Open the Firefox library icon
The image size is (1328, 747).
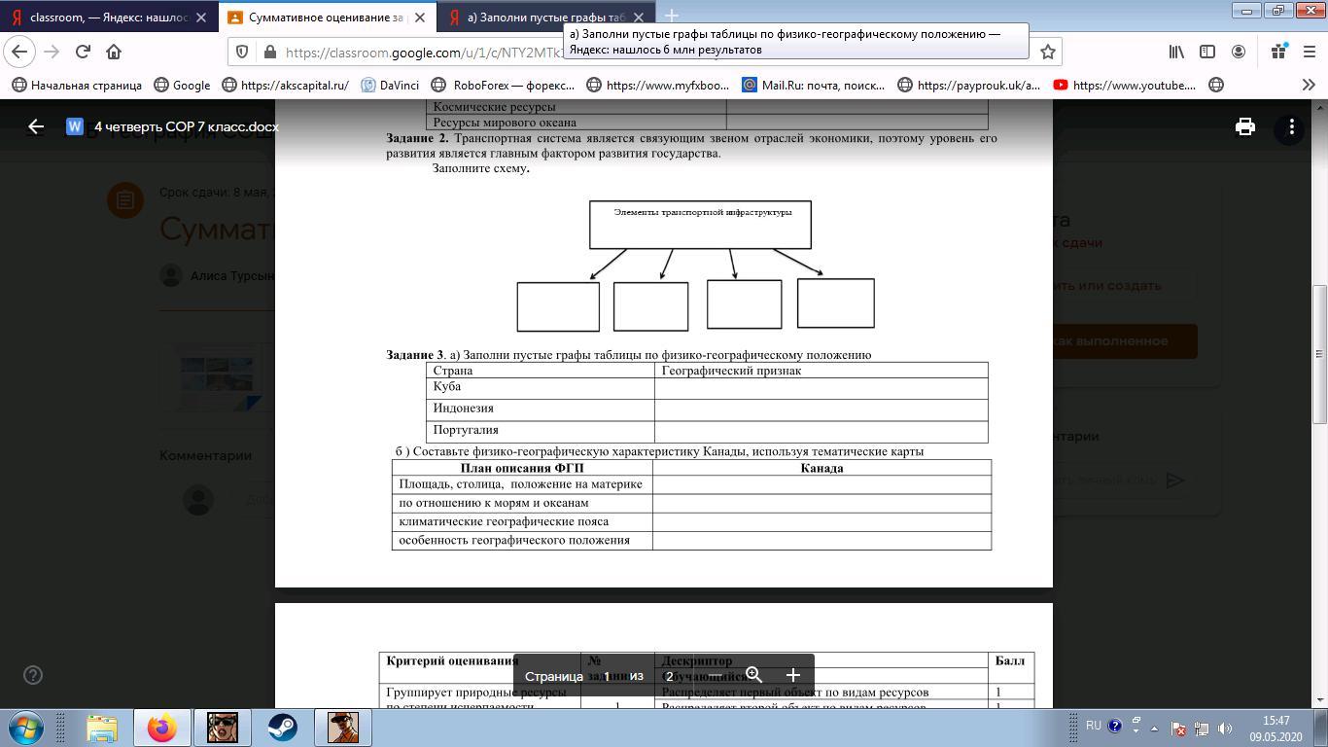1177,52
